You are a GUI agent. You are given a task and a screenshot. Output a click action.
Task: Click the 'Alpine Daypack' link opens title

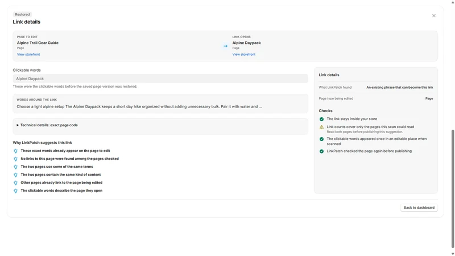tap(246, 43)
